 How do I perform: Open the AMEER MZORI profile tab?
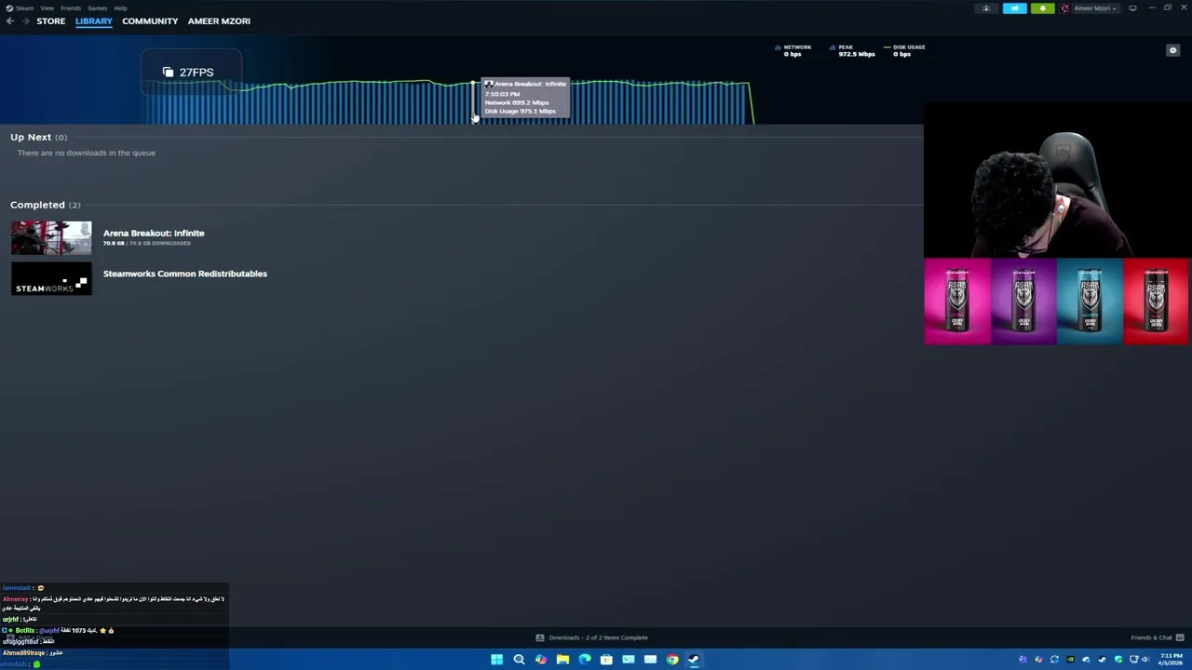tap(219, 20)
